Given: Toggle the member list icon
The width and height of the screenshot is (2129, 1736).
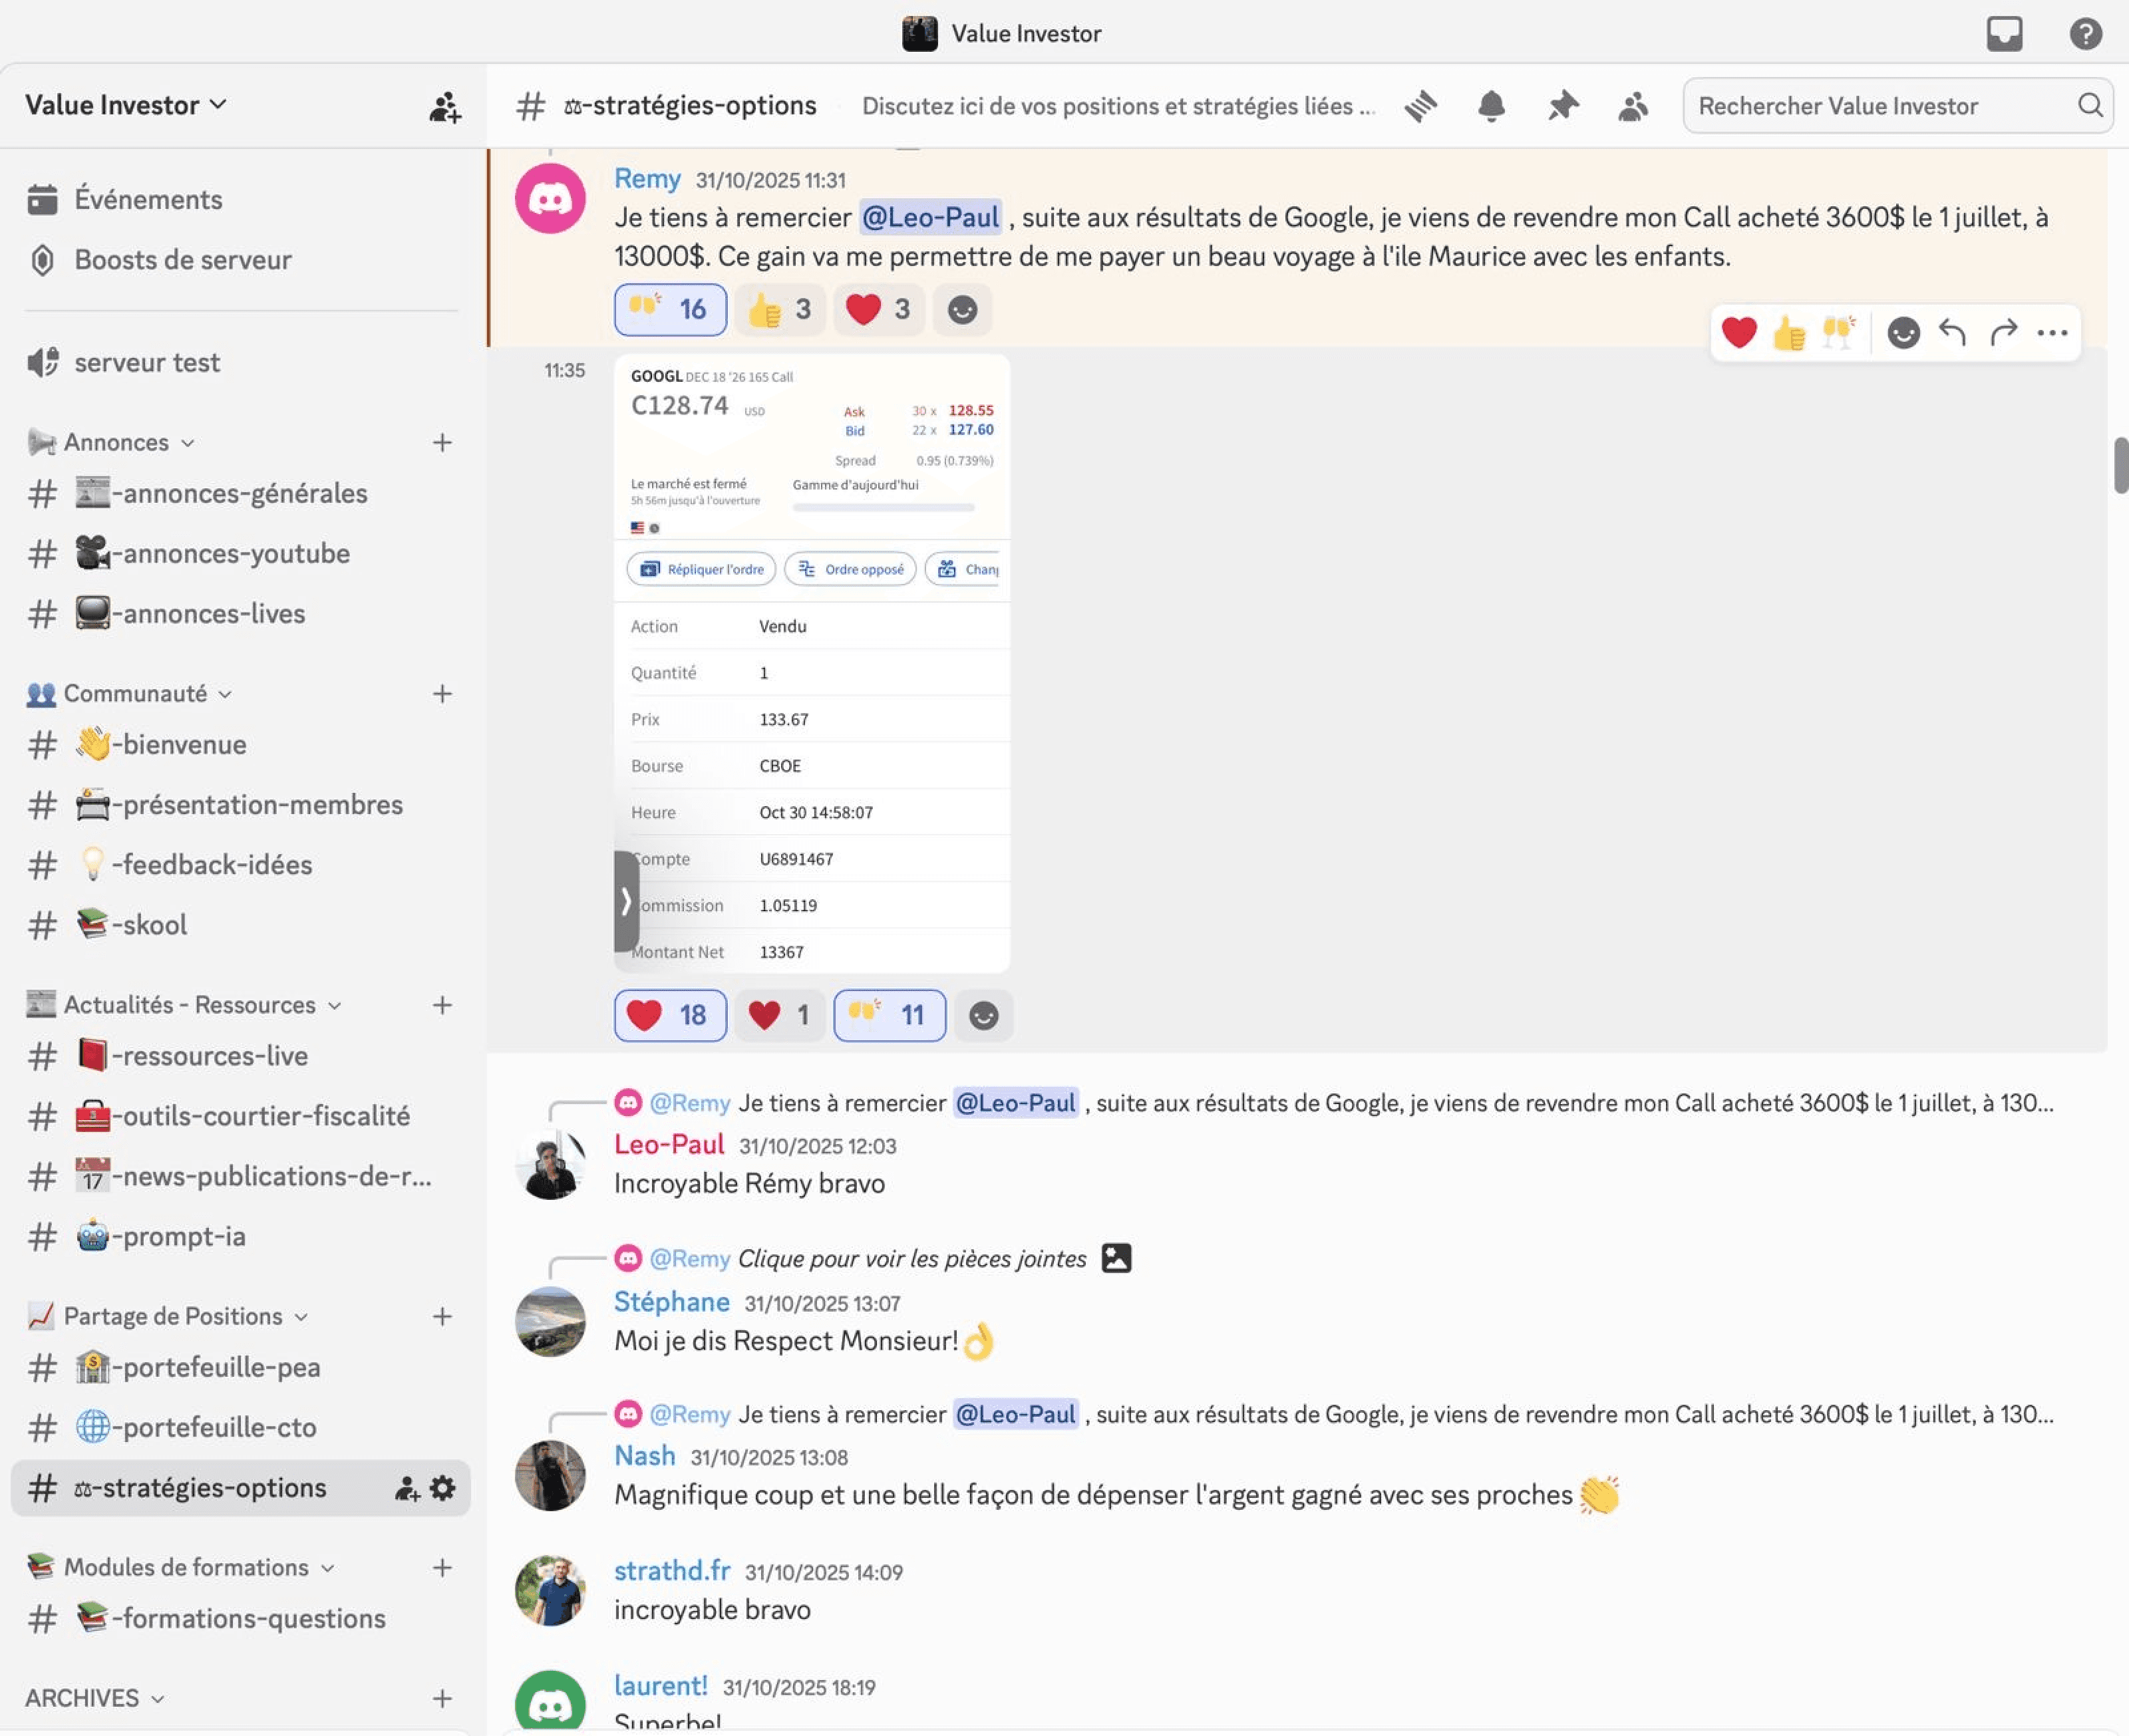Looking at the screenshot, I should (x=1633, y=106).
